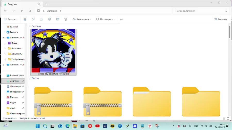Close the Загрузки tab

[39, 4]
